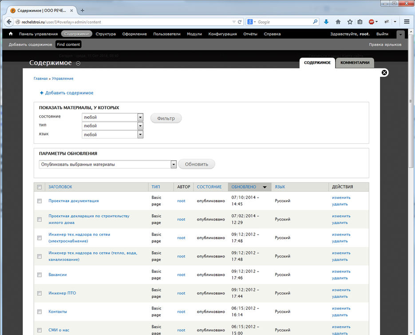Check the Проектная декларация row checkbox

click(x=40, y=219)
